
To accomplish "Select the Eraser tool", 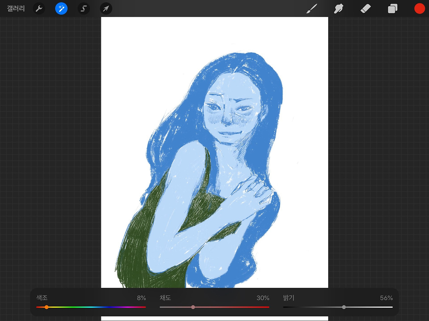I will (x=366, y=9).
